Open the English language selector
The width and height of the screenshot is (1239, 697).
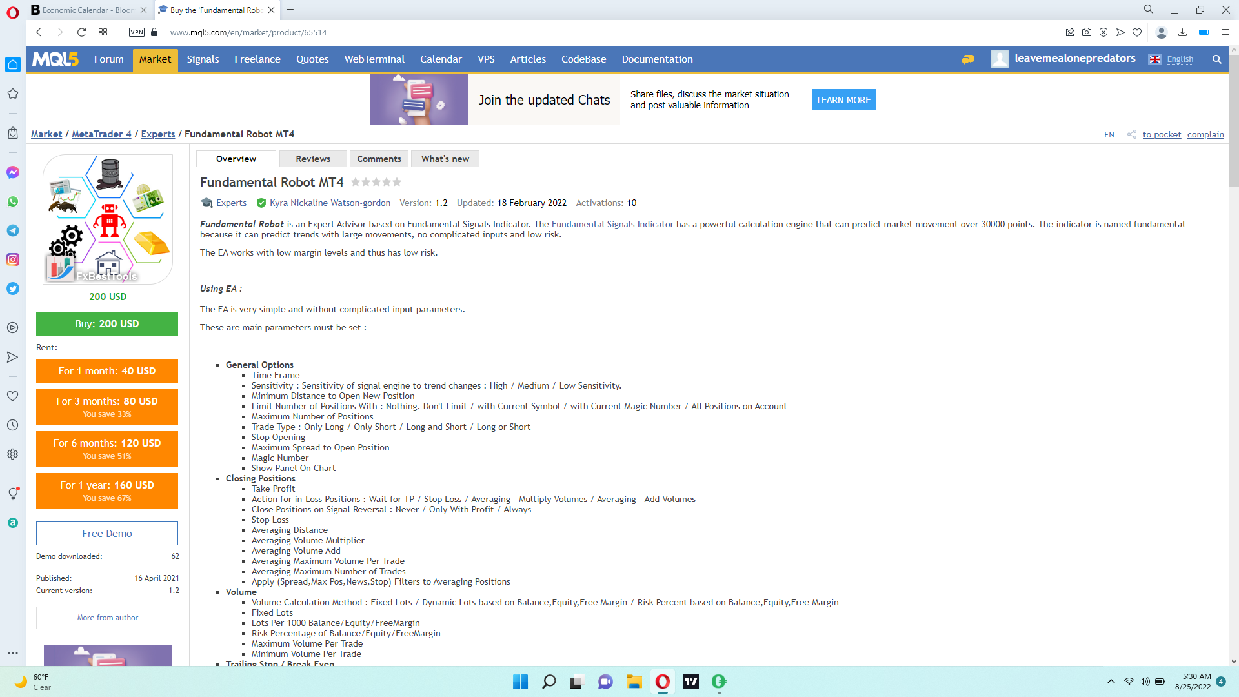click(1180, 59)
